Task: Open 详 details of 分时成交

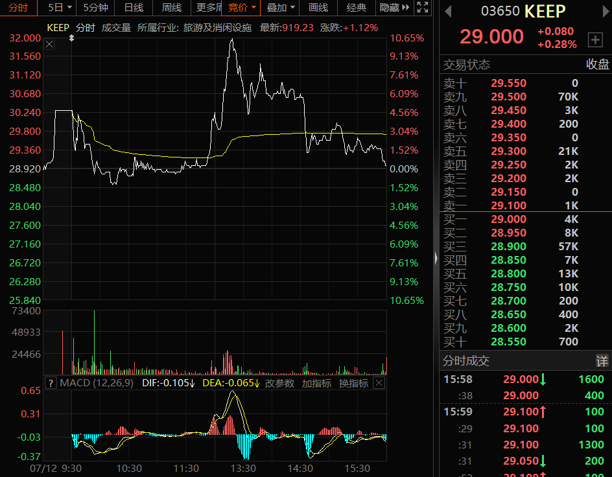Action: click(x=602, y=361)
